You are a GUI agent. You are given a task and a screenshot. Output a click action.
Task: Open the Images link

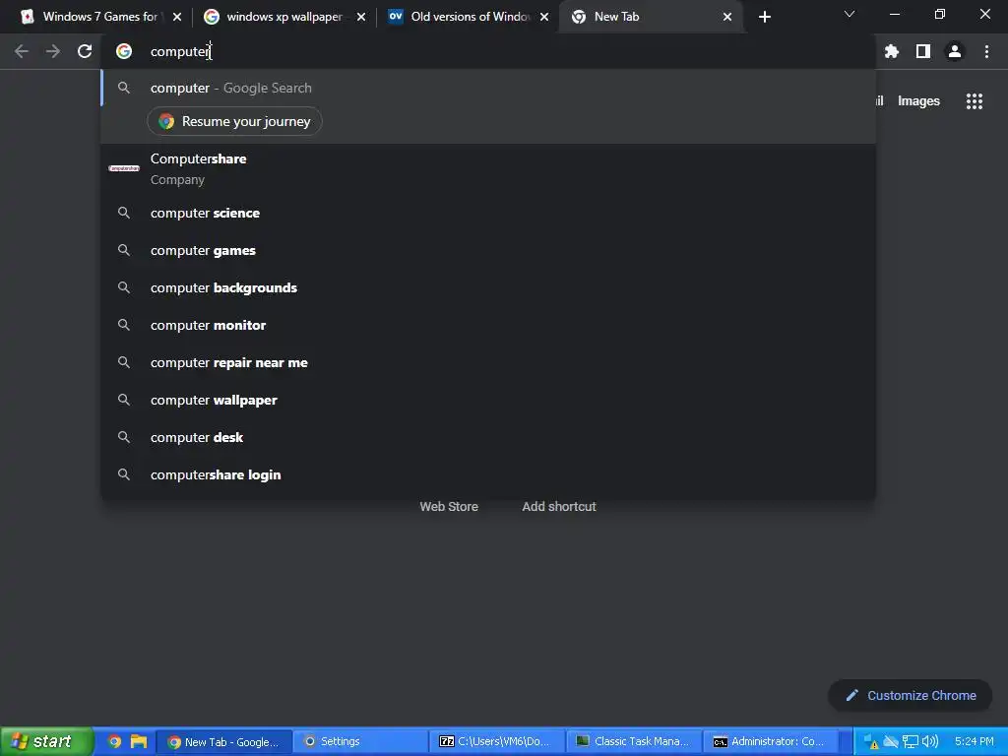[x=918, y=101]
